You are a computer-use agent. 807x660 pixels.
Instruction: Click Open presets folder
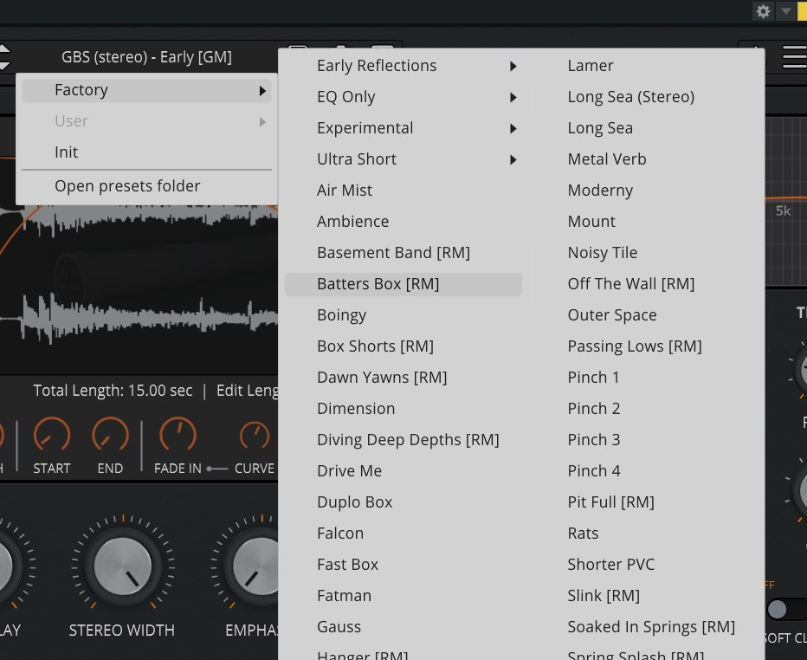tap(127, 186)
